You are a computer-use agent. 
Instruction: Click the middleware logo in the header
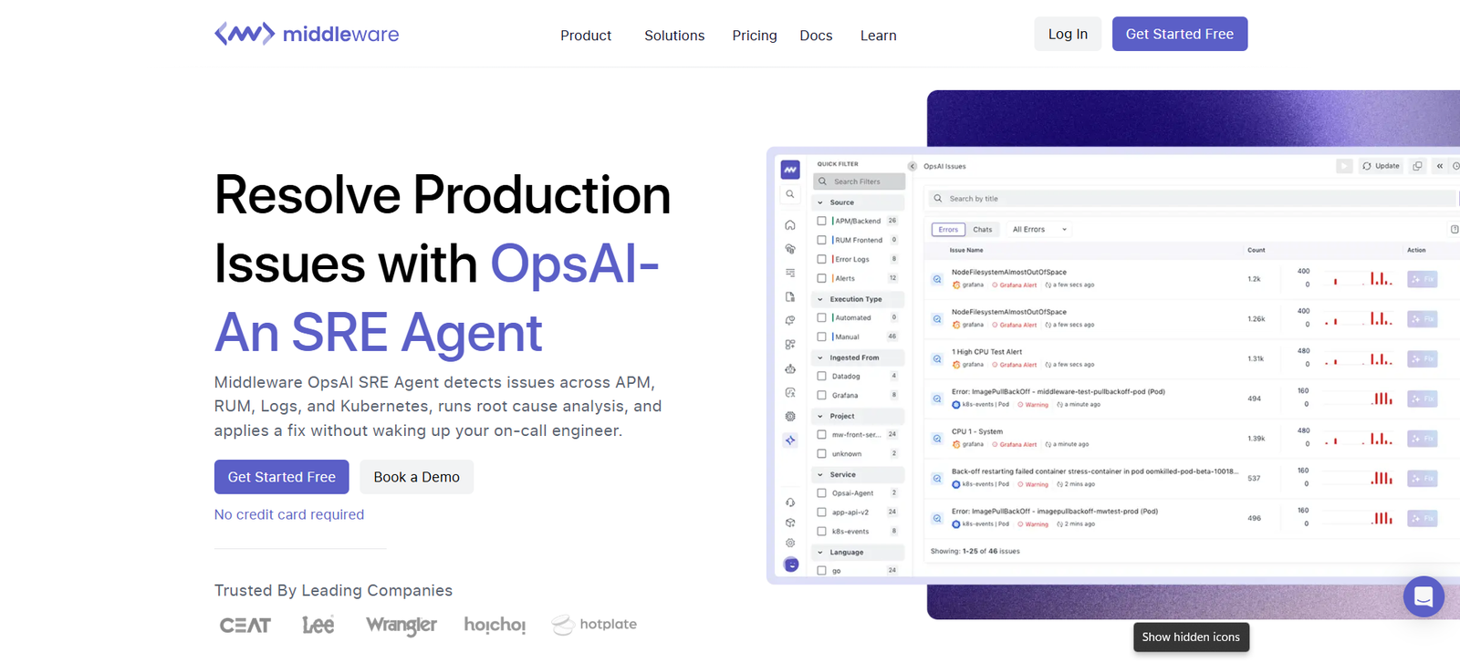click(307, 34)
